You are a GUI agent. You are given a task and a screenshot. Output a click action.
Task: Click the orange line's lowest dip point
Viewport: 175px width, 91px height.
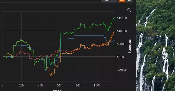(x=51, y=75)
